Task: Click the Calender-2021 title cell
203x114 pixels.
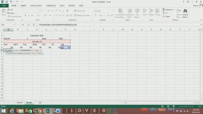Action: [37, 35]
